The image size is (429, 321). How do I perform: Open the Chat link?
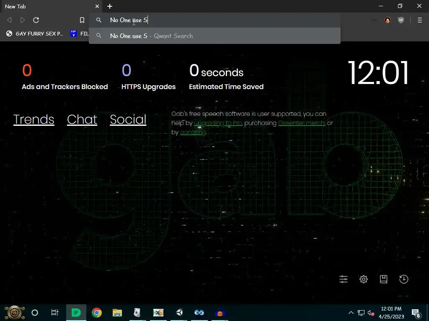click(x=82, y=120)
